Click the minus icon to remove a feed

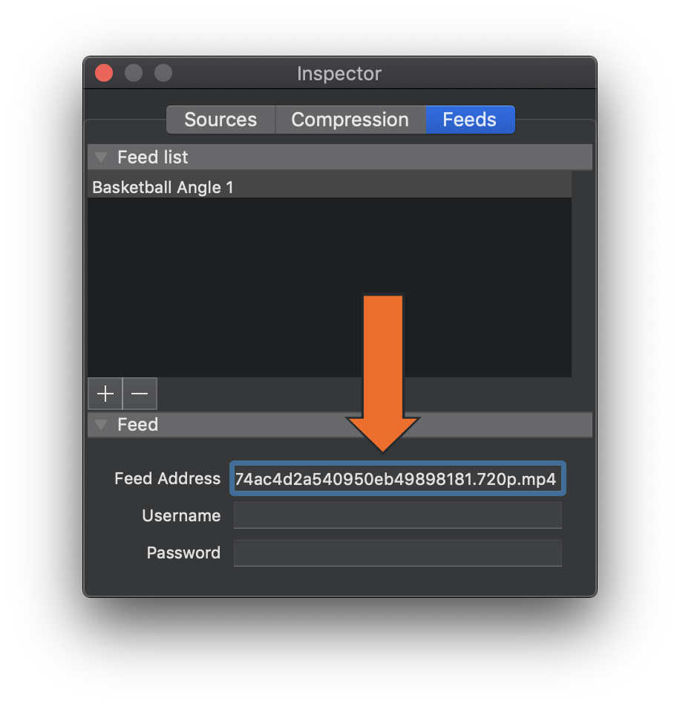pos(139,394)
